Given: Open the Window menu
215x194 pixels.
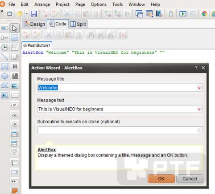Looking at the screenshot, I should (x=136, y=4).
